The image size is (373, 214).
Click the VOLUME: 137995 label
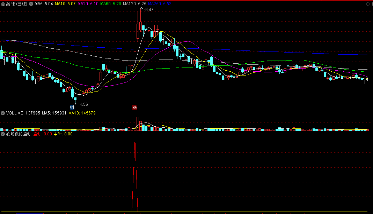point(23,113)
